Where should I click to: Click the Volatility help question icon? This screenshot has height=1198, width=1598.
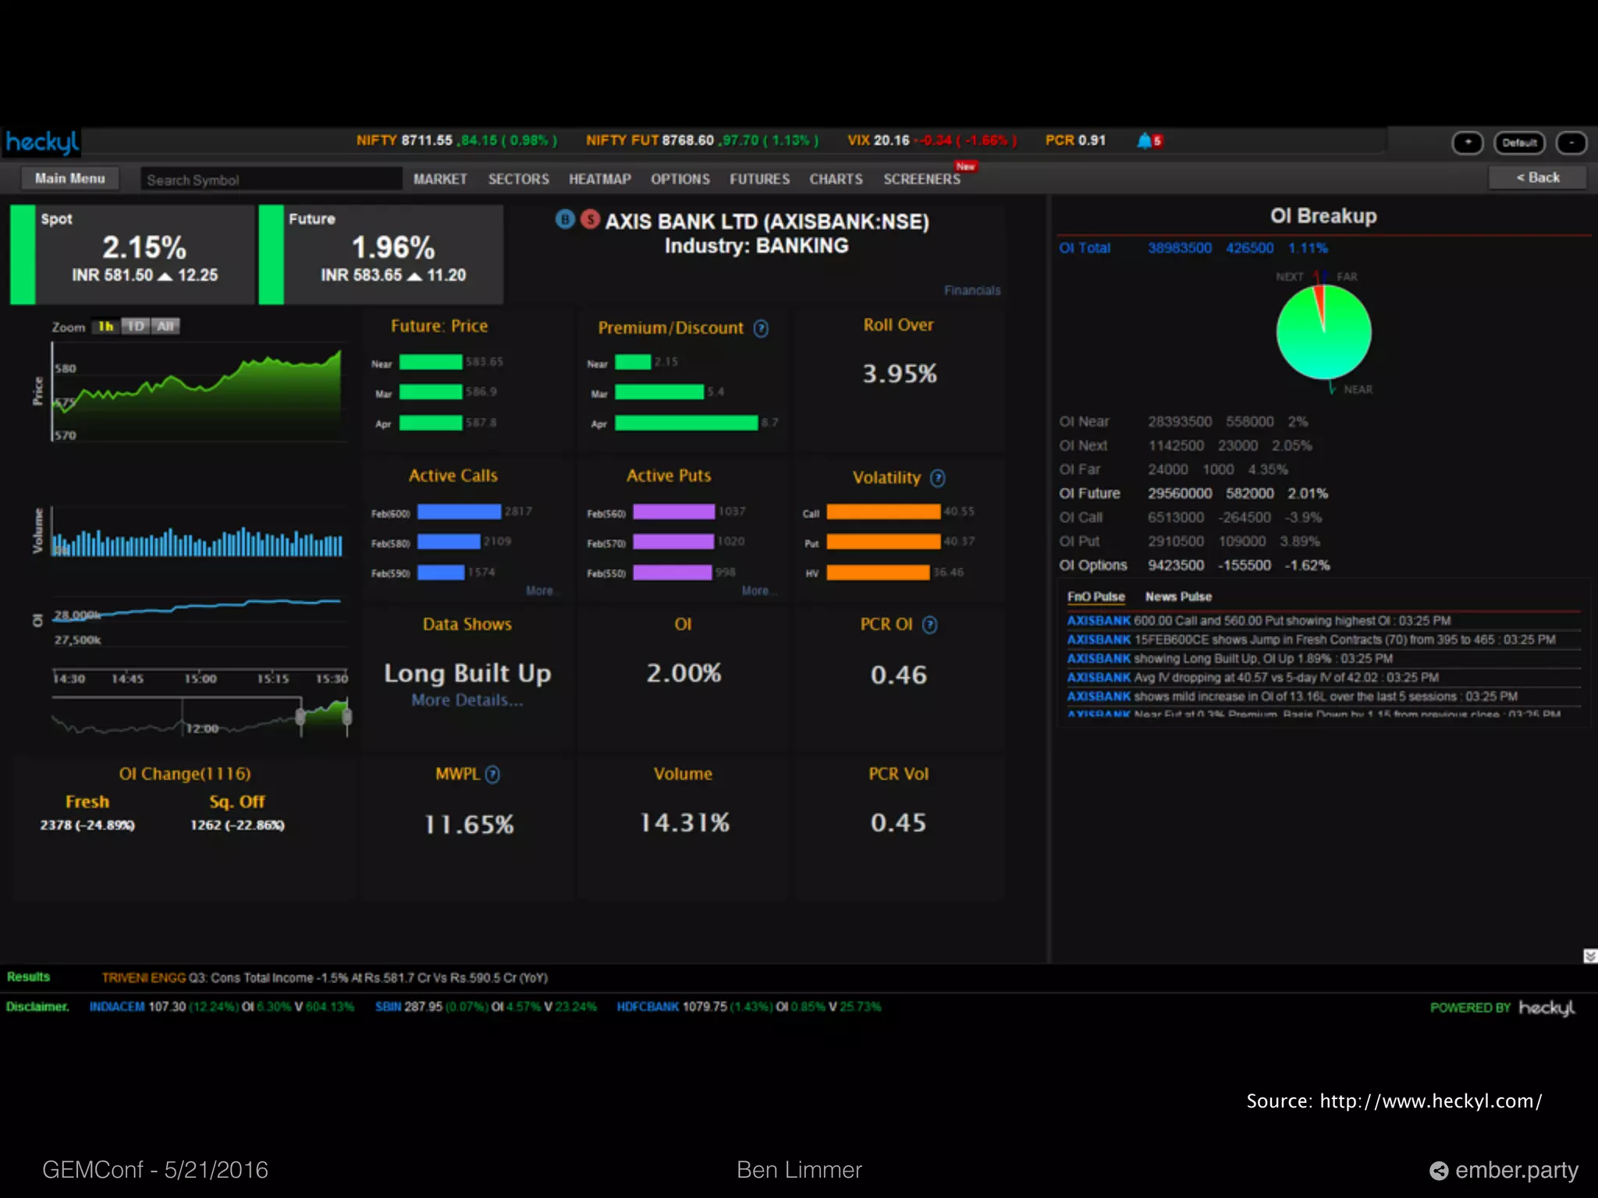[x=938, y=478]
